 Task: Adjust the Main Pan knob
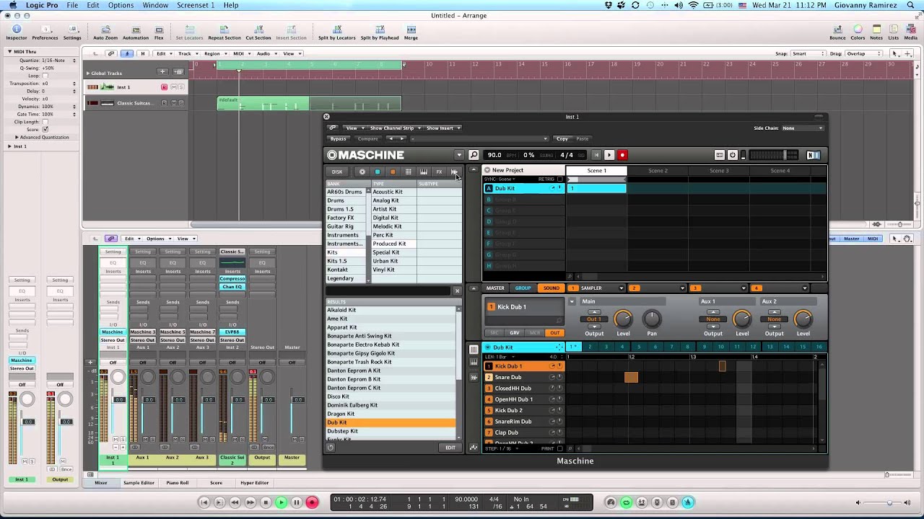point(652,318)
